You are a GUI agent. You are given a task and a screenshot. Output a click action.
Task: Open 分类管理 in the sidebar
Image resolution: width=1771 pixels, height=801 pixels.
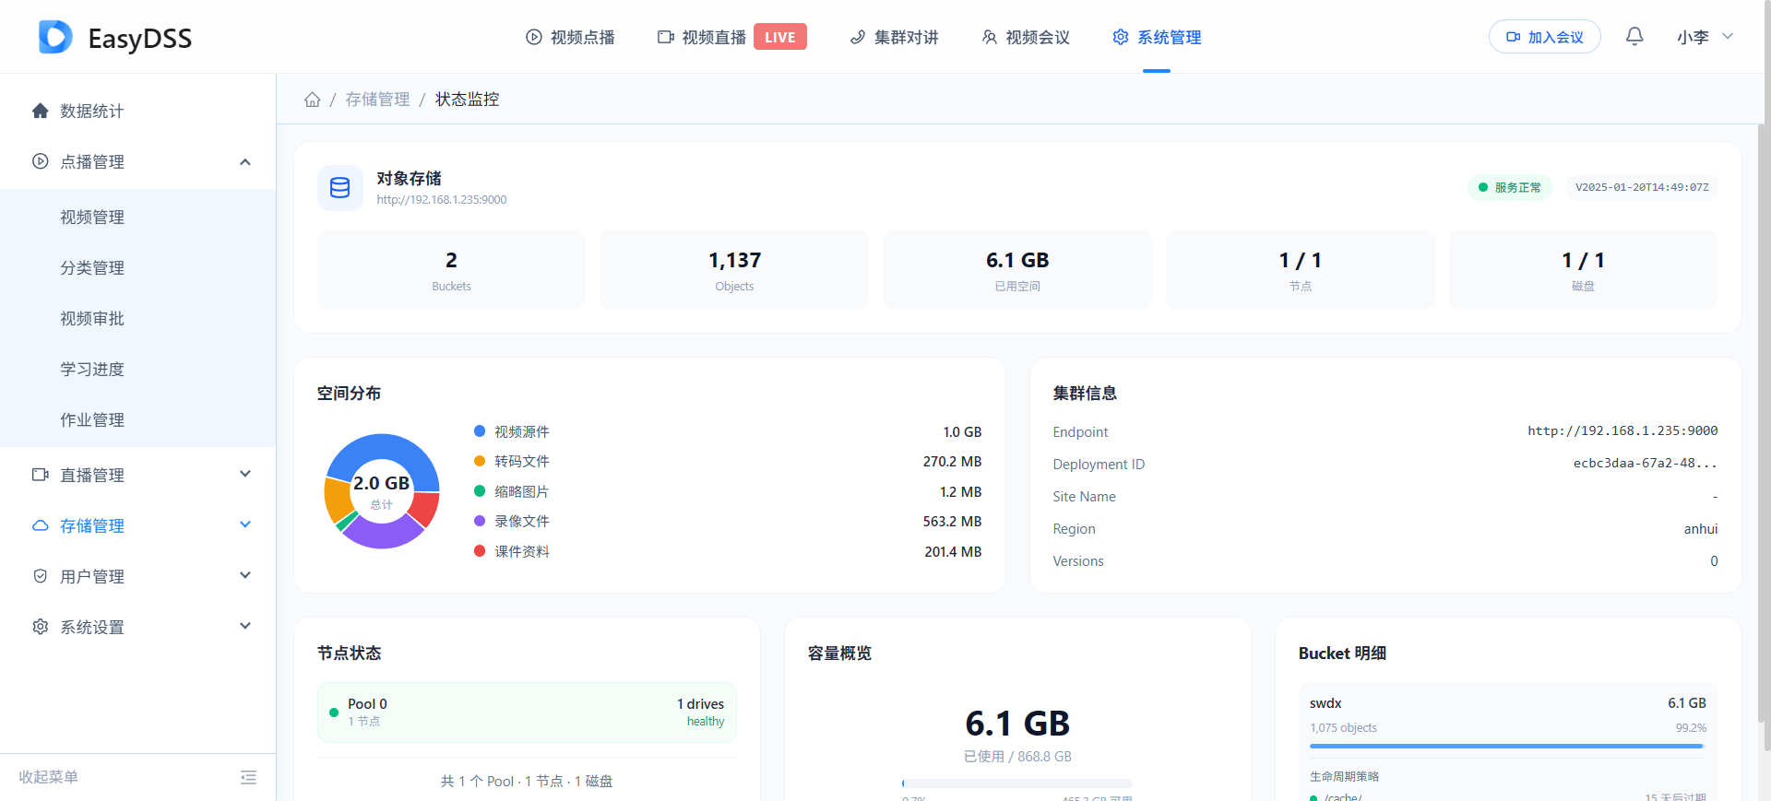point(138,267)
